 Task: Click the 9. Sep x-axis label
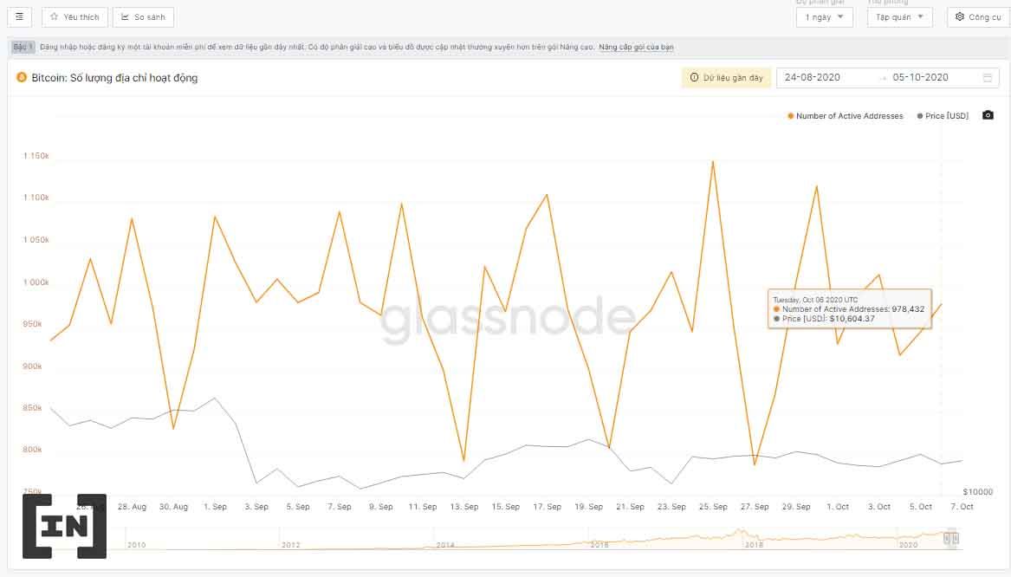pyautogui.click(x=380, y=507)
